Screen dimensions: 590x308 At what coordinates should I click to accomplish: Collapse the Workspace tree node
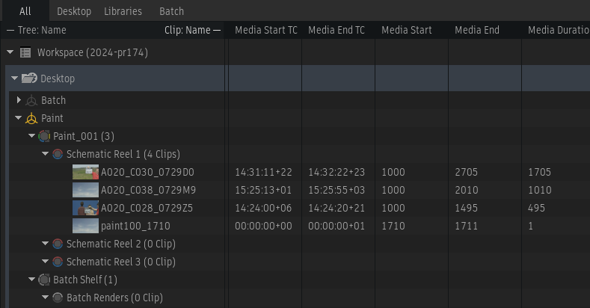(10, 53)
